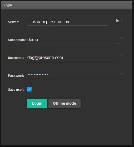Image resolution: width=134 pixels, height=147 pixels.
Task: Click the padlock icon beside Server field
Action: [117, 20]
